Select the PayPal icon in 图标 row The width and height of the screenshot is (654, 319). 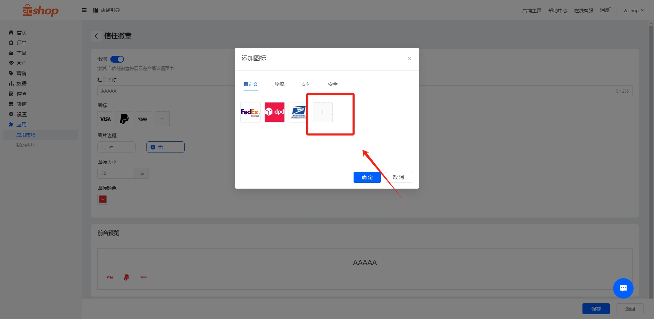[x=124, y=119]
